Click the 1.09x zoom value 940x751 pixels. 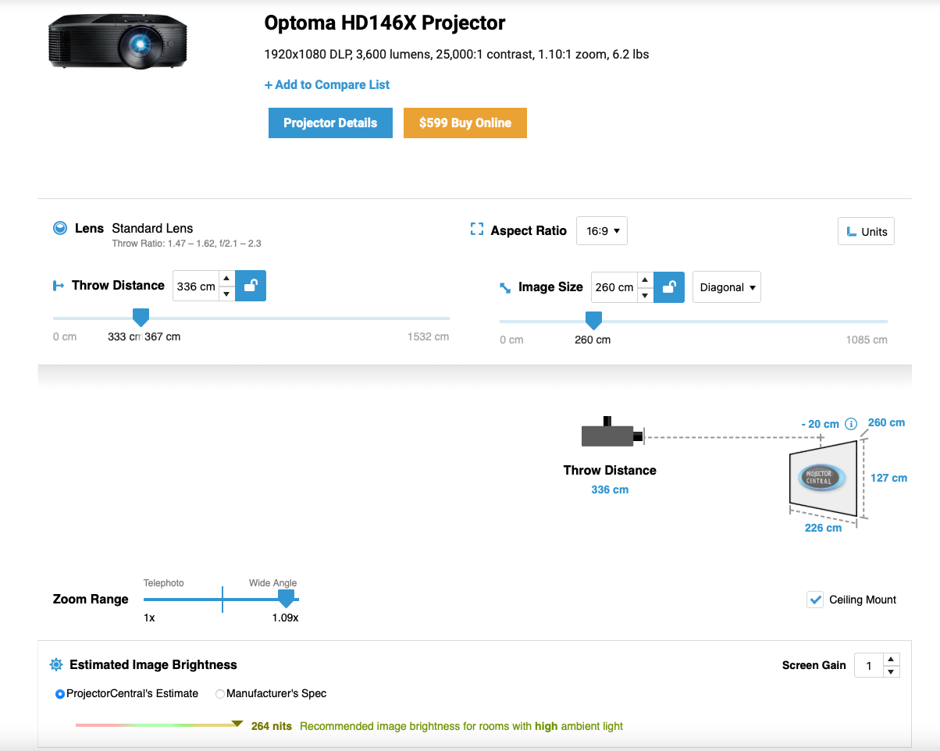pyautogui.click(x=285, y=618)
